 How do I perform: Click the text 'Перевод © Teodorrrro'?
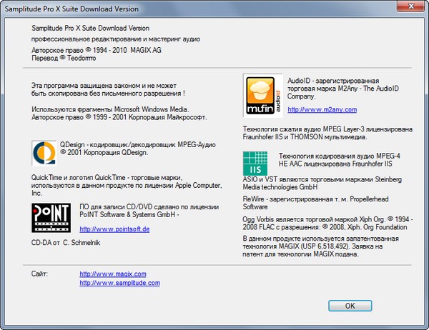[64, 58]
